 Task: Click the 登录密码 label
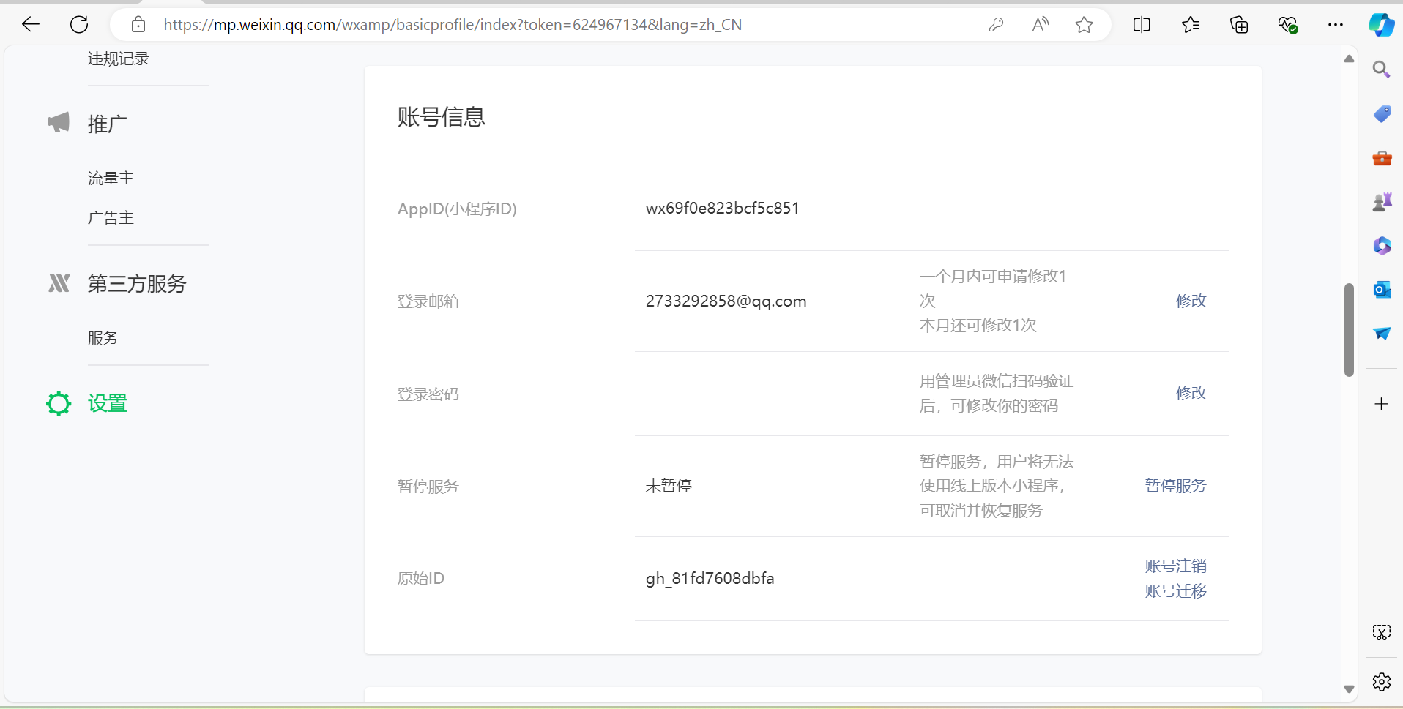coord(428,394)
